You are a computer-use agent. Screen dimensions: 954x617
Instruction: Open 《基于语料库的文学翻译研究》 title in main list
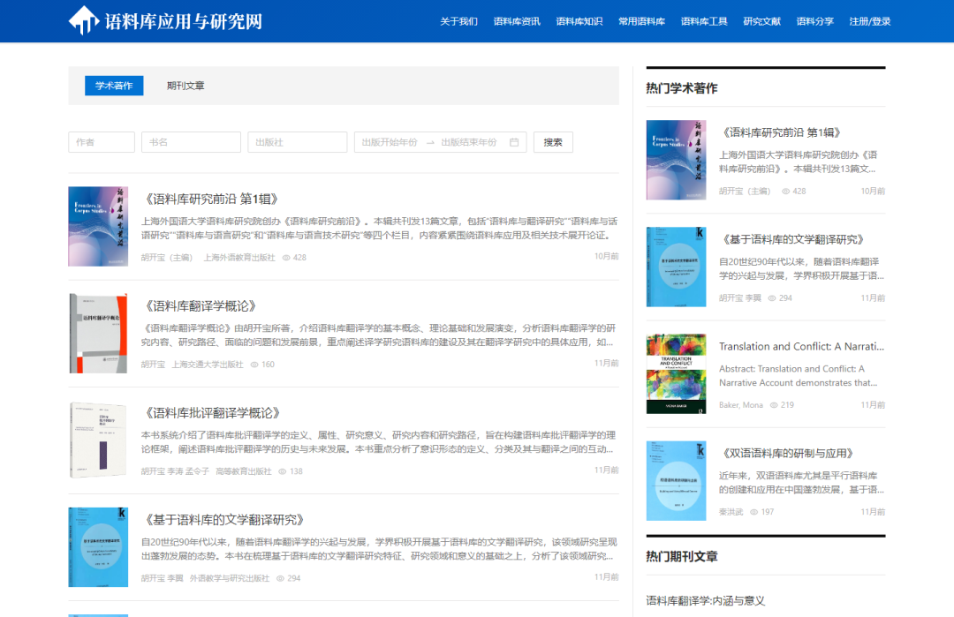coord(223,521)
